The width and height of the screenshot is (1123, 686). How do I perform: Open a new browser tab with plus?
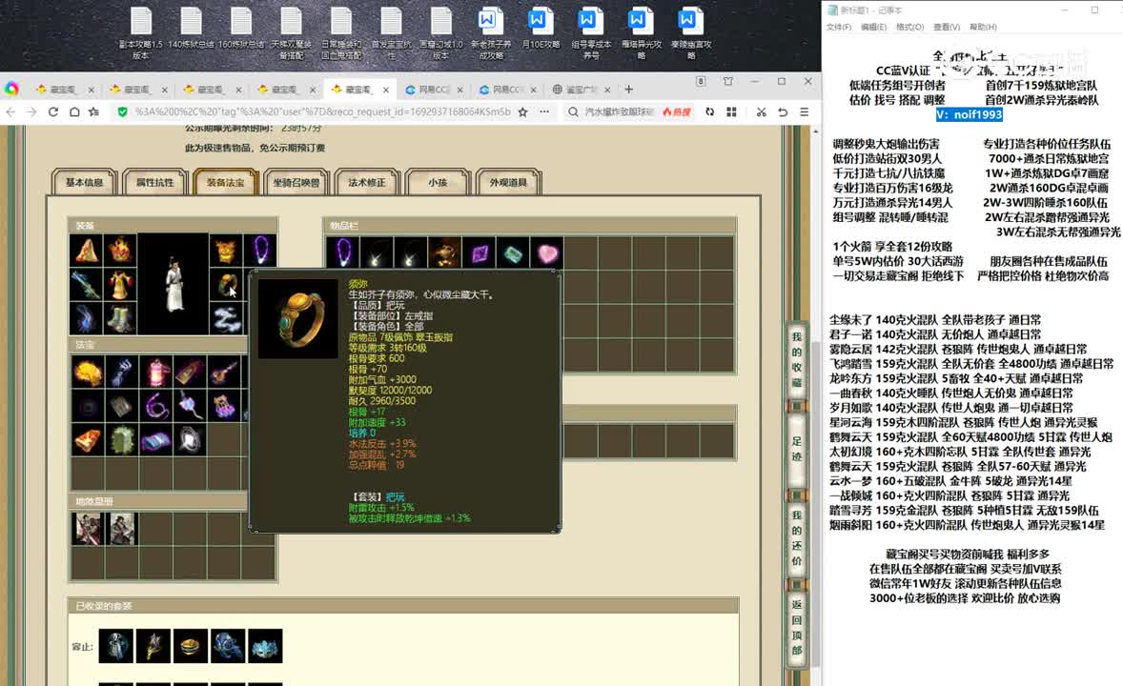coord(629,90)
